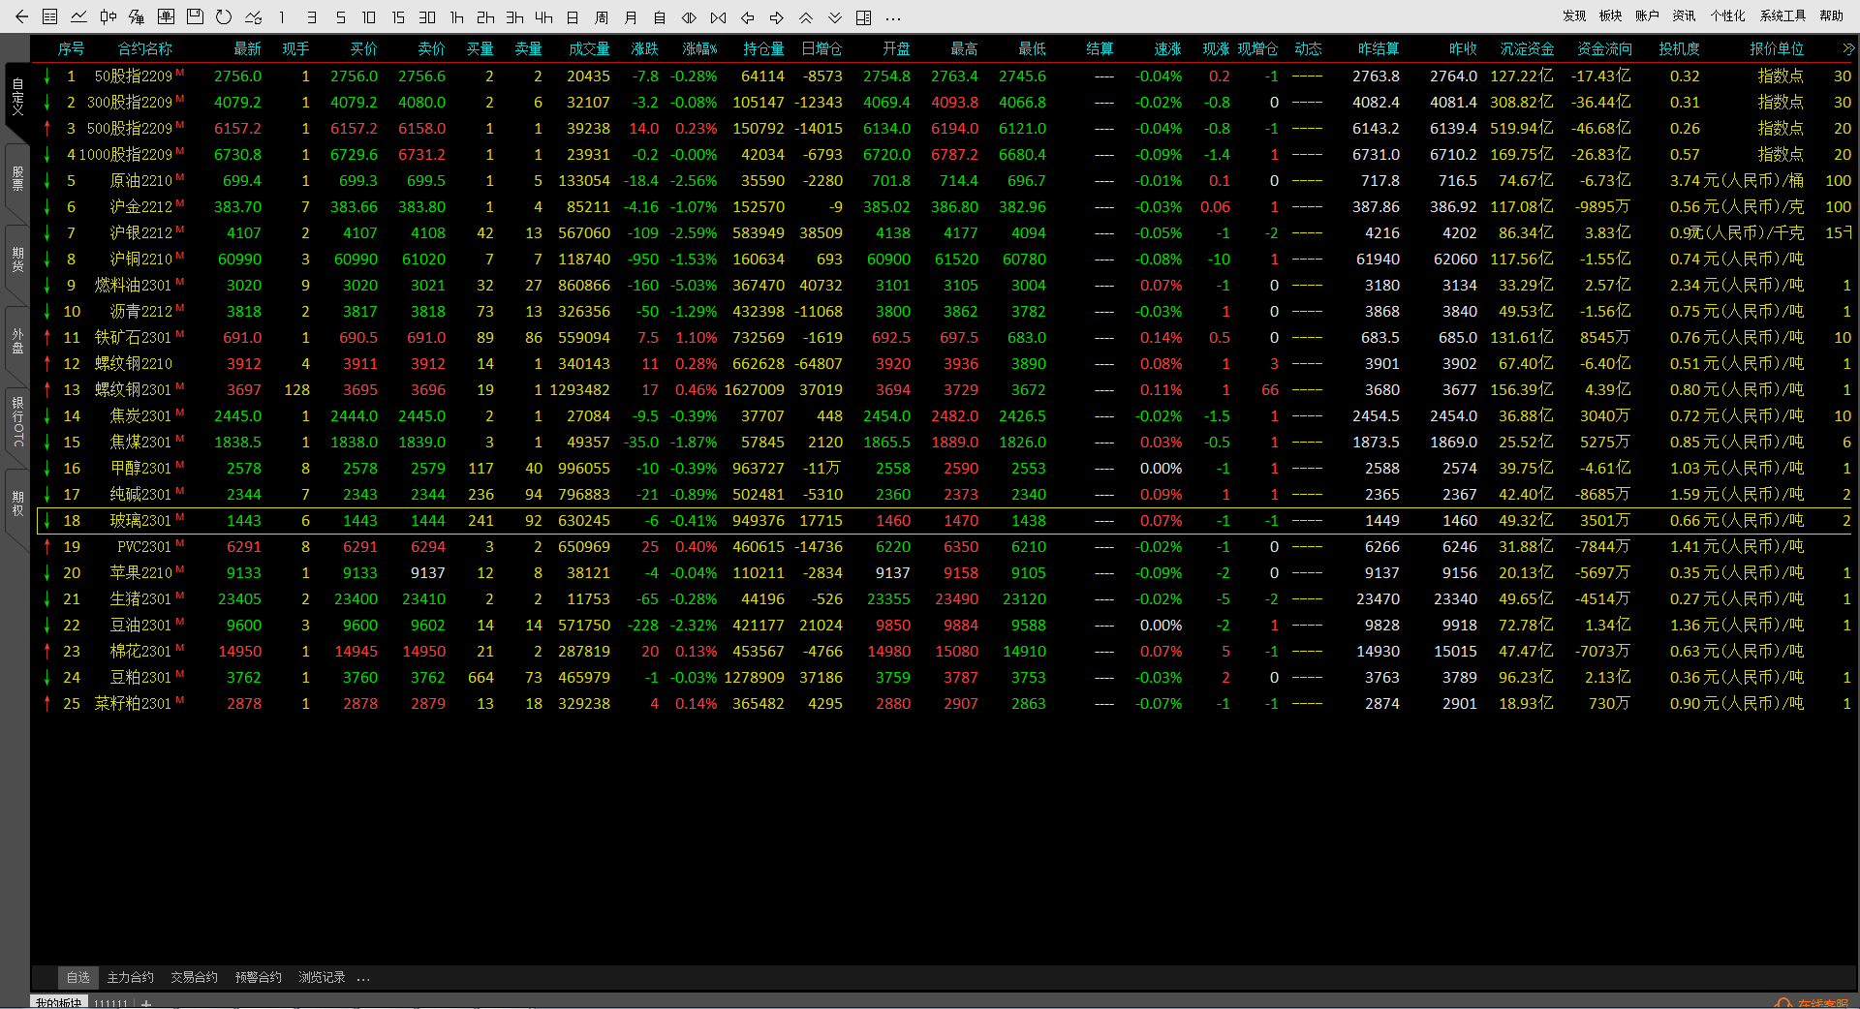The image size is (1860, 1009).
Task: Click the split-panel layout icon
Action: [864, 17]
